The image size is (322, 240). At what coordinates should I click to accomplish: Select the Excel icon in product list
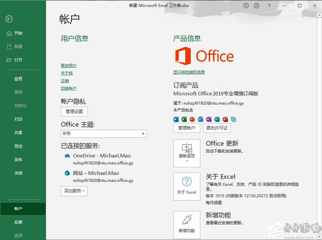[x=183, y=119]
